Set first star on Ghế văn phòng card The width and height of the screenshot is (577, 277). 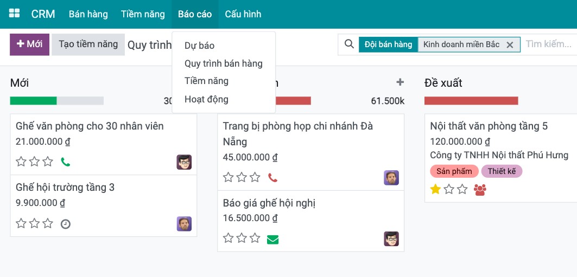point(21,162)
